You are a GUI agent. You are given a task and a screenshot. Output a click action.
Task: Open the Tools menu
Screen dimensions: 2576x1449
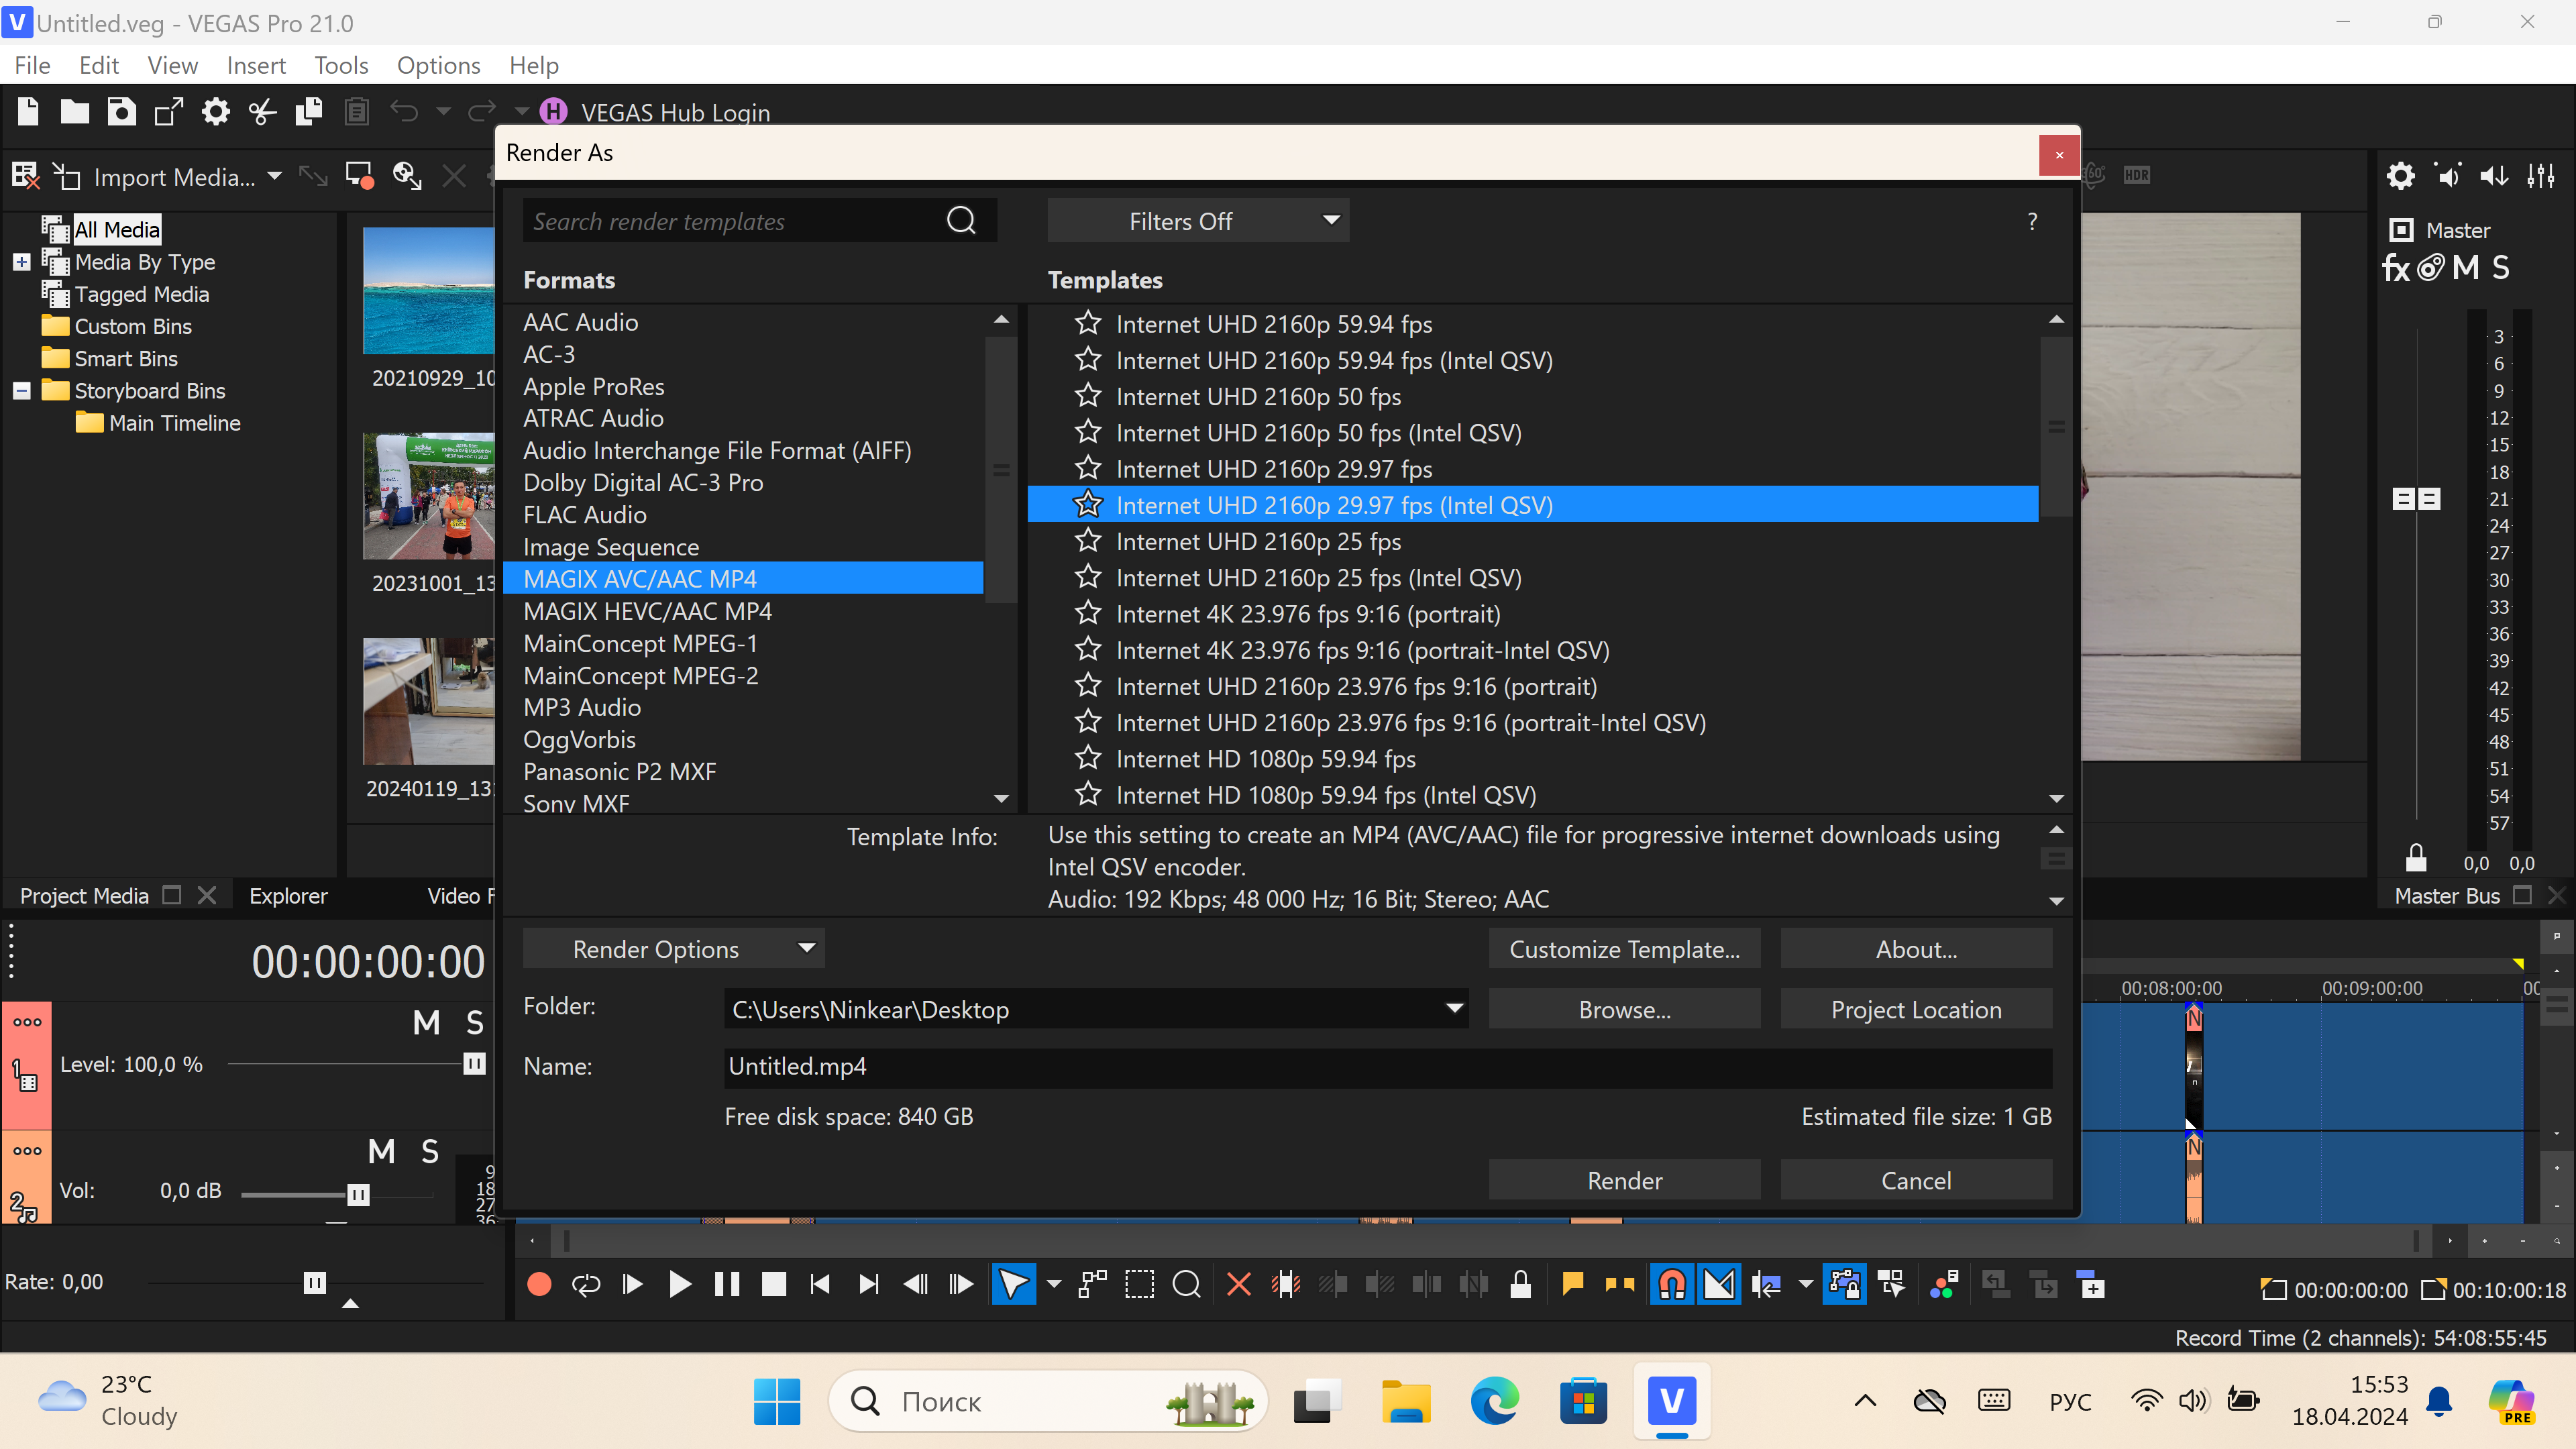(341, 66)
